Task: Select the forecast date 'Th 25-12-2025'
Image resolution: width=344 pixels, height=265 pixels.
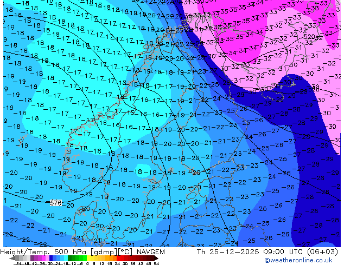Action: point(228,252)
